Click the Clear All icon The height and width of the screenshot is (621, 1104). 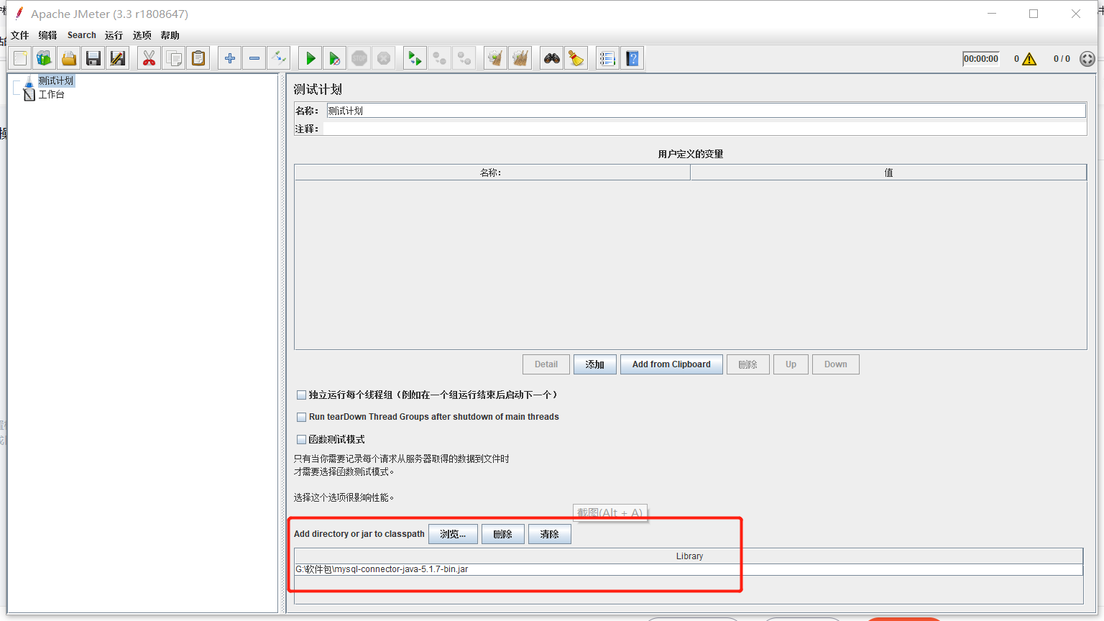(x=520, y=58)
